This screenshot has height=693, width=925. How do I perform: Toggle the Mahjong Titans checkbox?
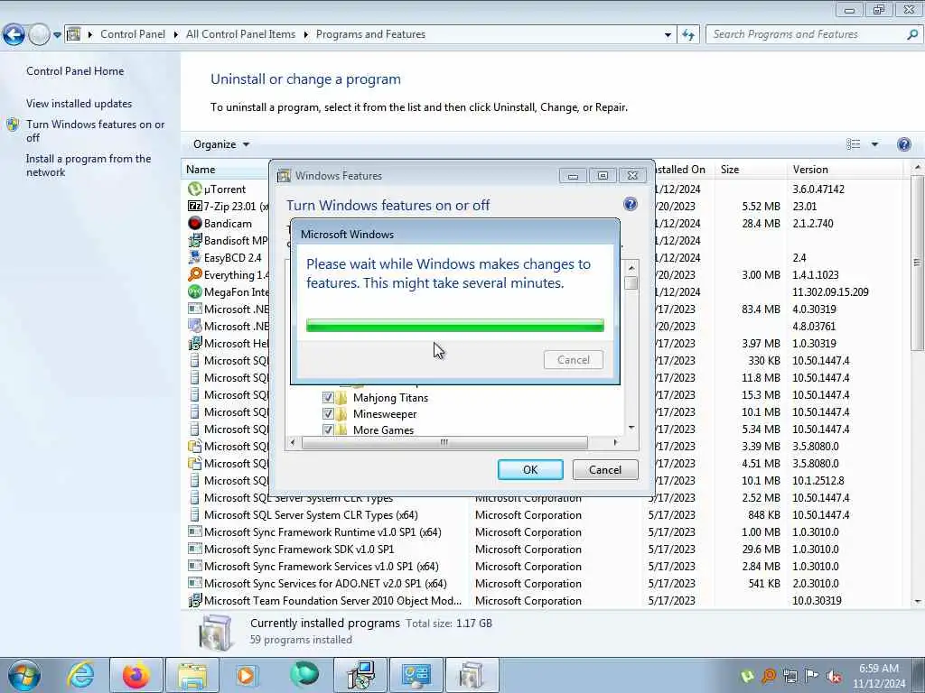coord(328,398)
